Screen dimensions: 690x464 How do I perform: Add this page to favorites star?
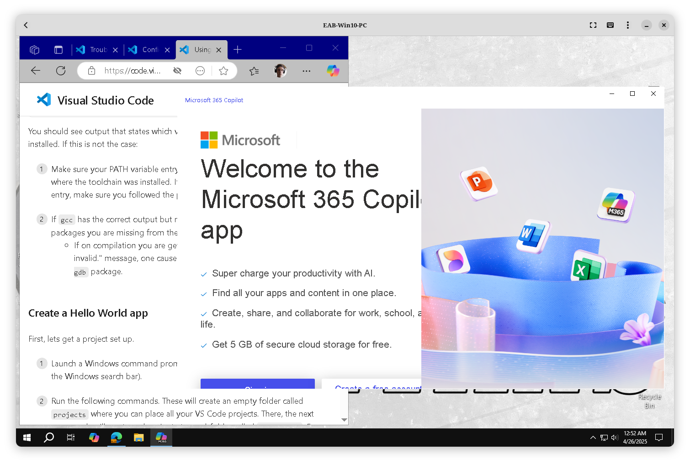tap(223, 71)
